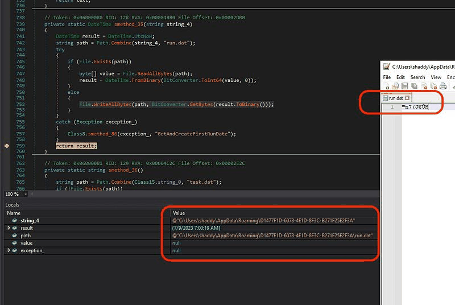Screen dimensions: 455x305
Task: Click FromBinary on line 748
Action: 146,80
